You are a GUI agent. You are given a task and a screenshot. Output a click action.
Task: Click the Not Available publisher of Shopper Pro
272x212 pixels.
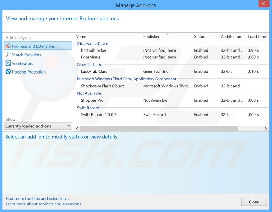[155, 100]
